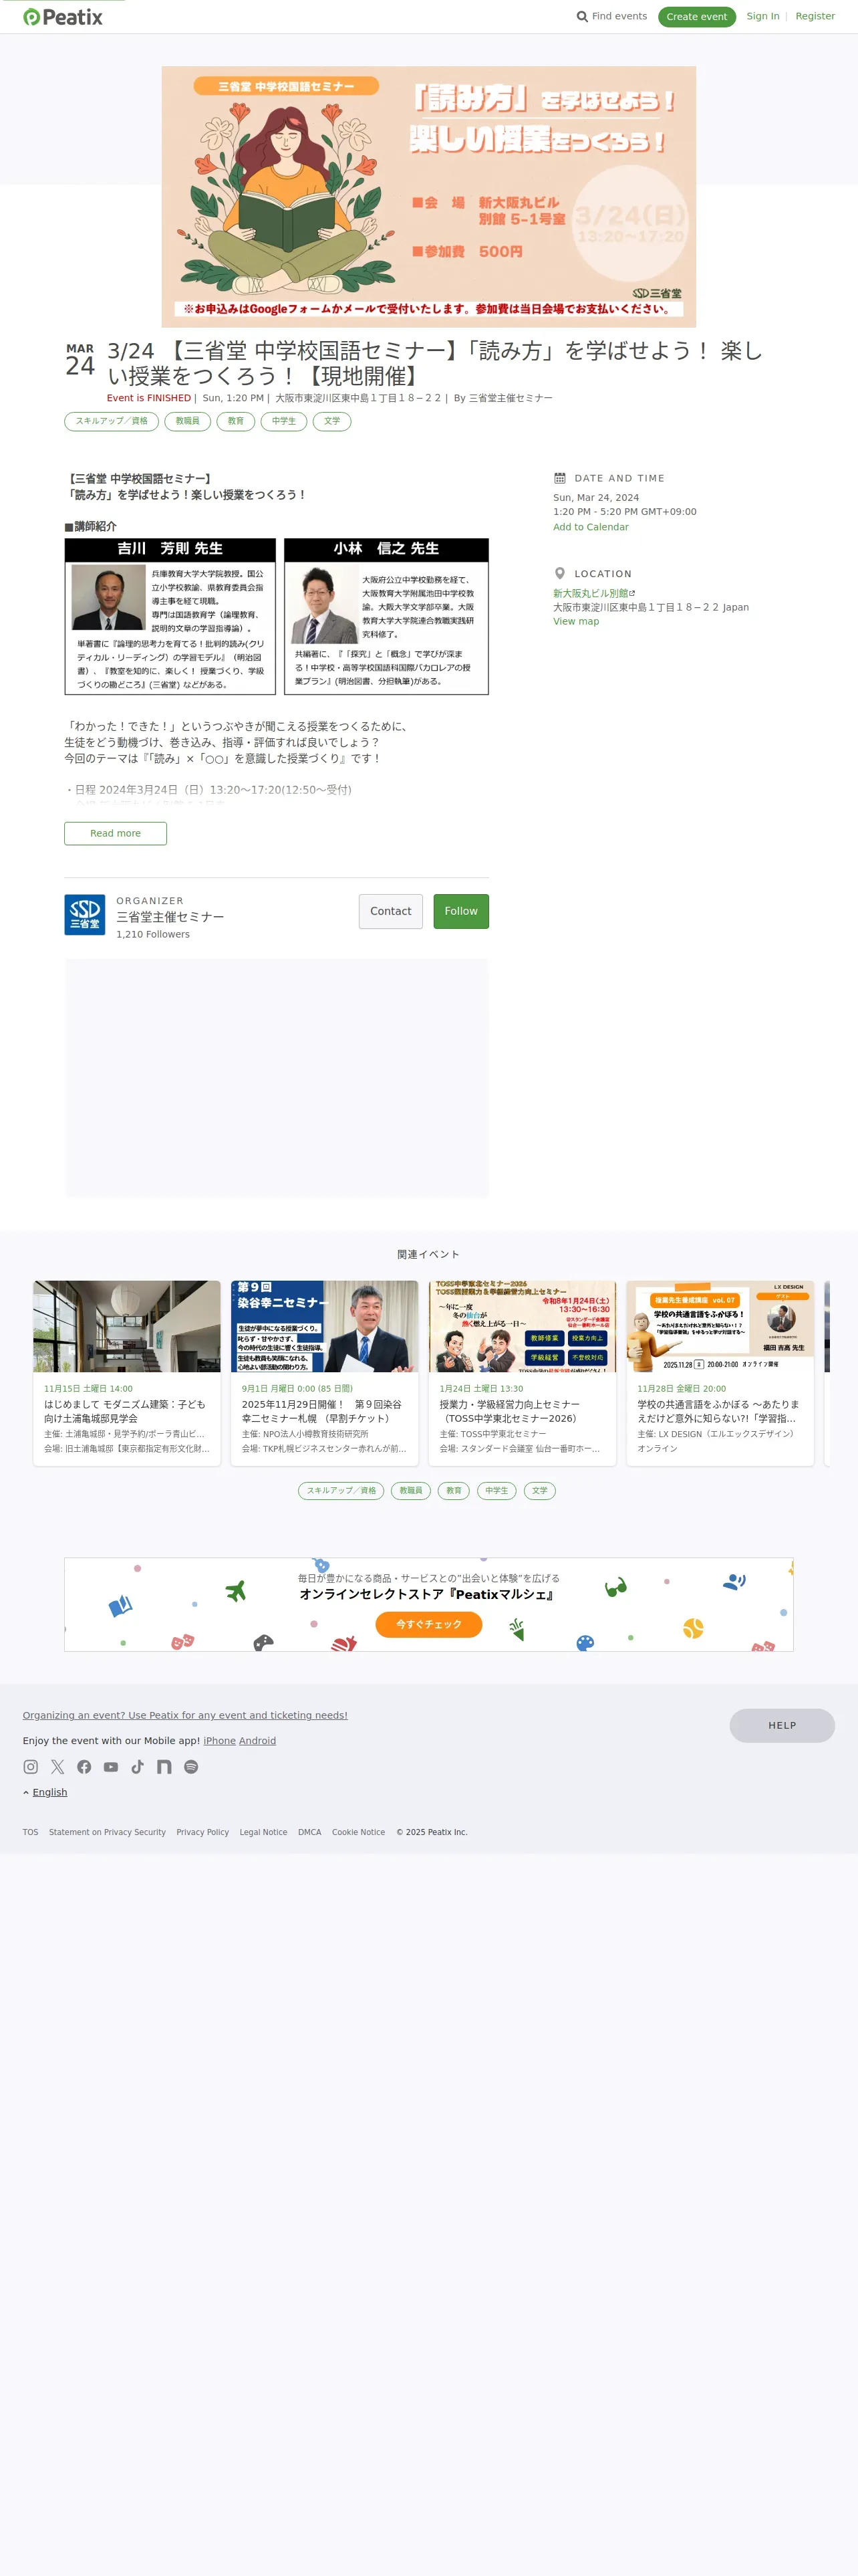
Task: Open the note icon in footer
Action: [x=164, y=1767]
